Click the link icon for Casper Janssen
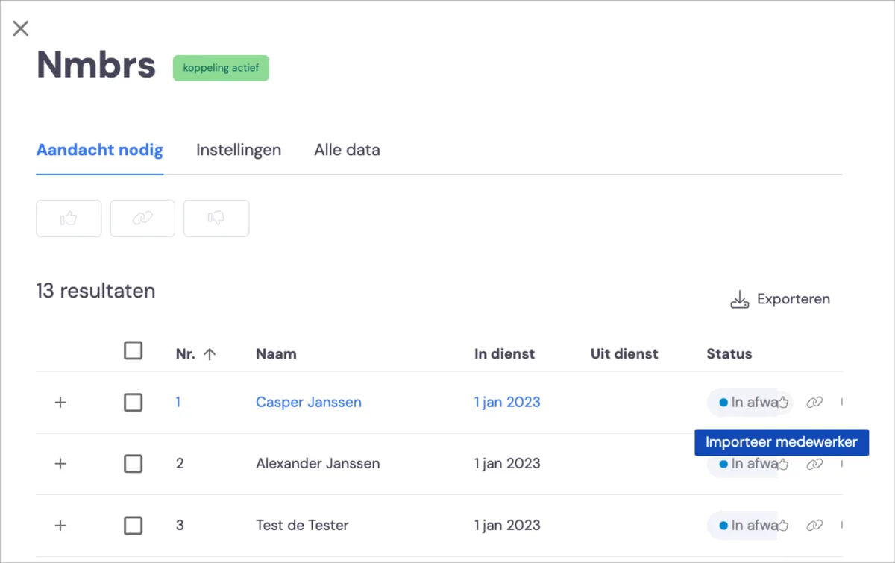 (x=814, y=403)
